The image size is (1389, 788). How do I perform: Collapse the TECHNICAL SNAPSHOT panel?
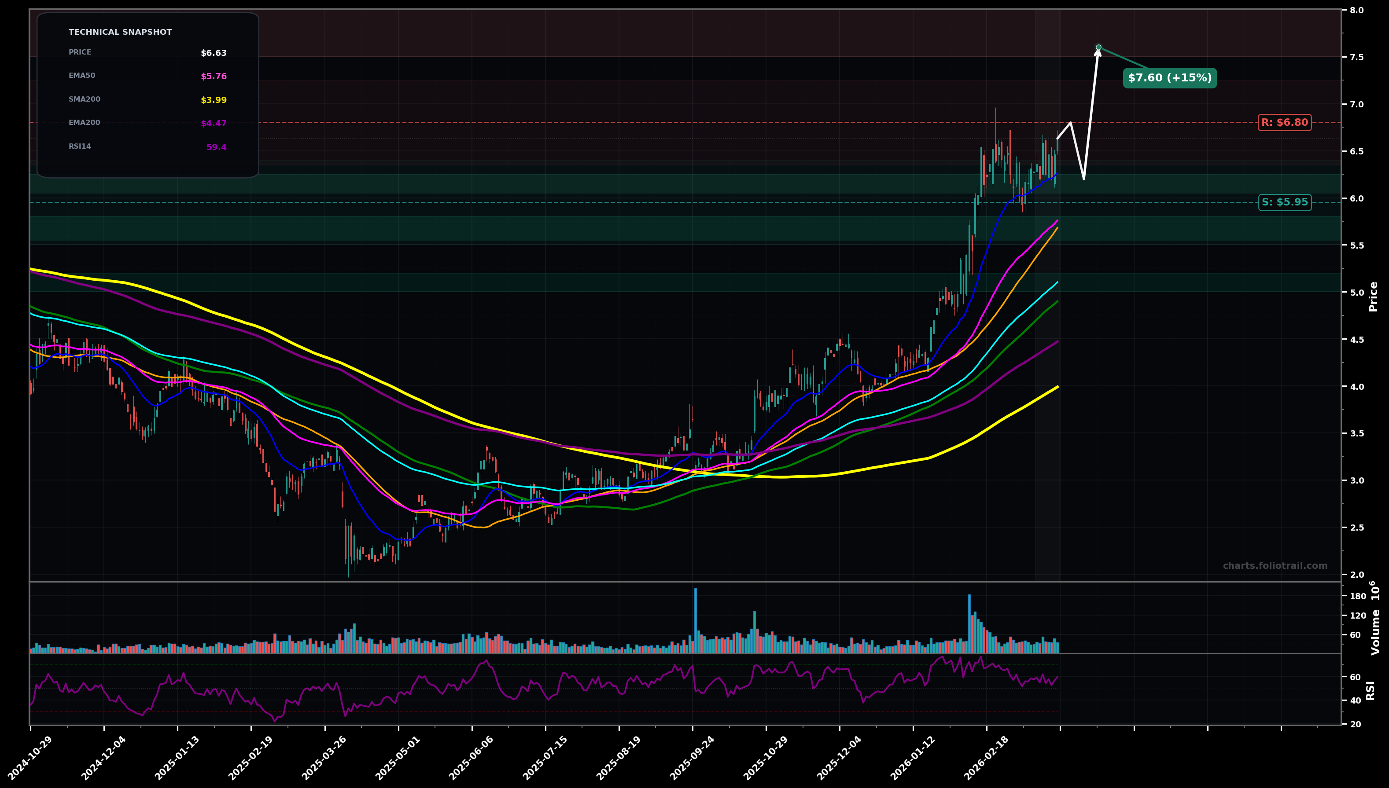tap(120, 32)
